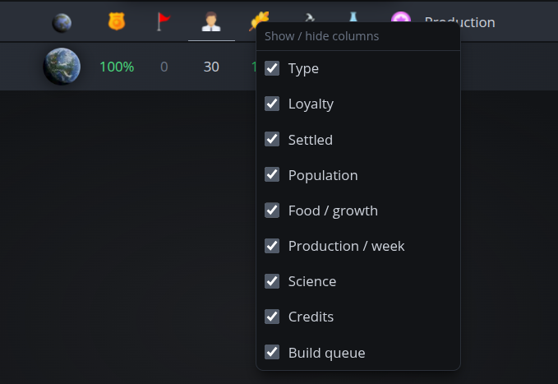Toggle the Food / growth column
This screenshot has height=384, width=558.
272,211
